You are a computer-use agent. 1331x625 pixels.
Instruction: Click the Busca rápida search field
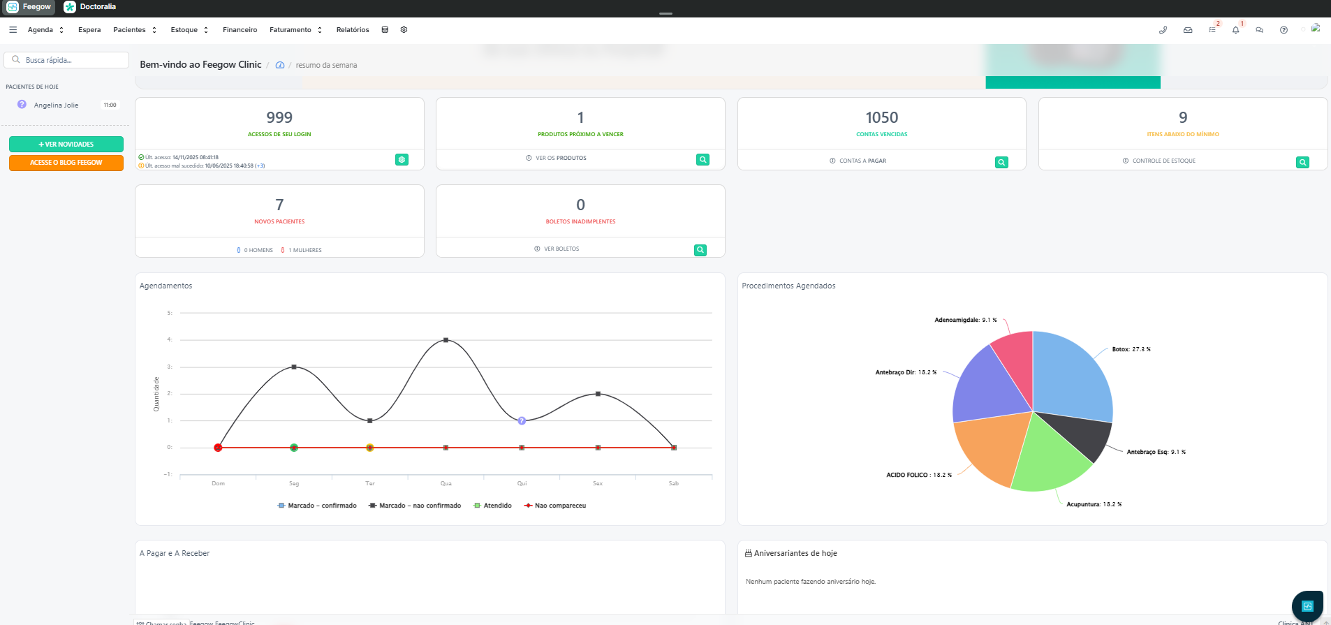tap(66, 60)
